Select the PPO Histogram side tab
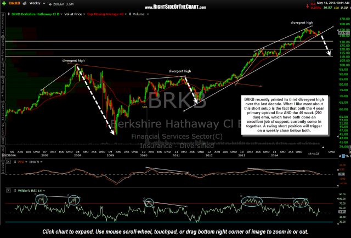This screenshot has width=351, height=238. click(3, 88)
